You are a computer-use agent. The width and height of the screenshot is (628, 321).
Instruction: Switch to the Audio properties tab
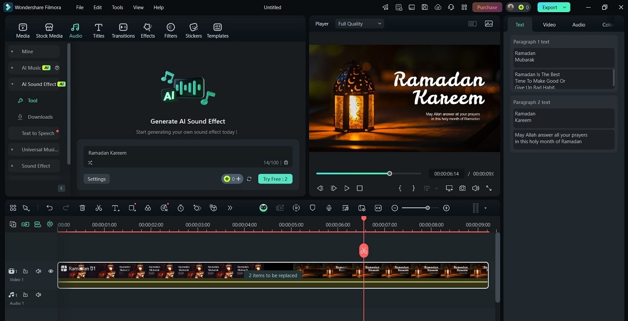(x=579, y=25)
